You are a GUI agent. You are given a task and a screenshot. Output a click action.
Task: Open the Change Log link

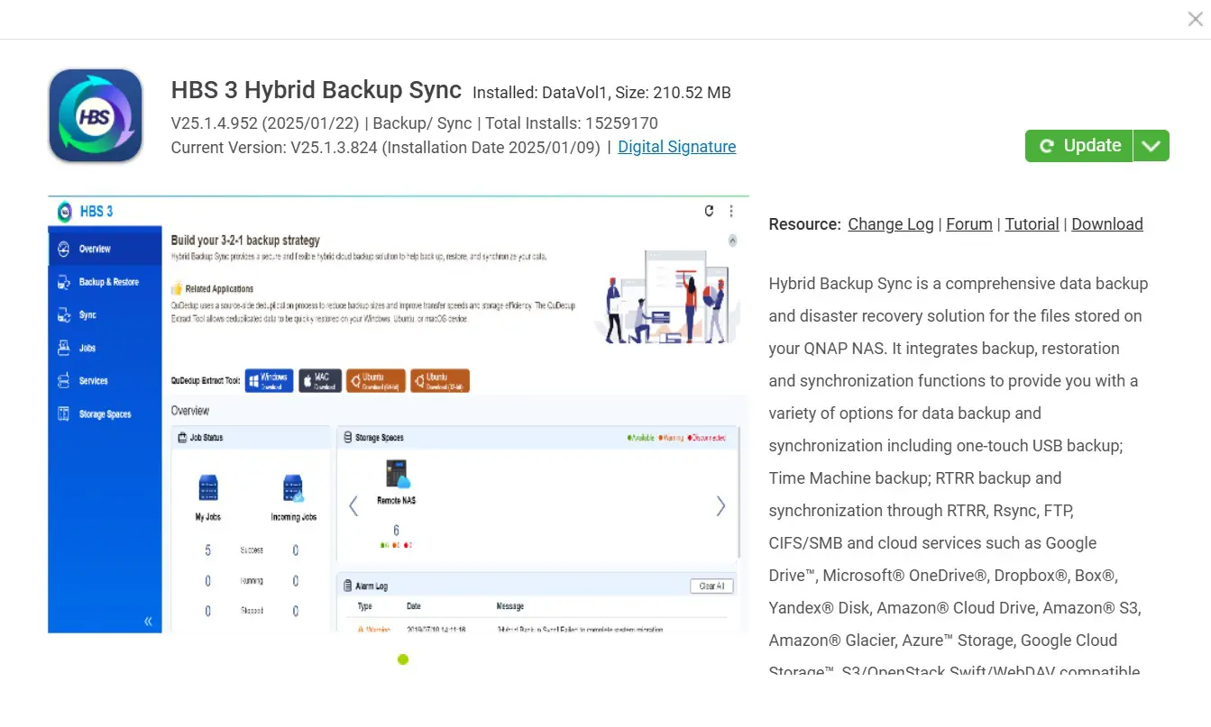click(x=890, y=223)
